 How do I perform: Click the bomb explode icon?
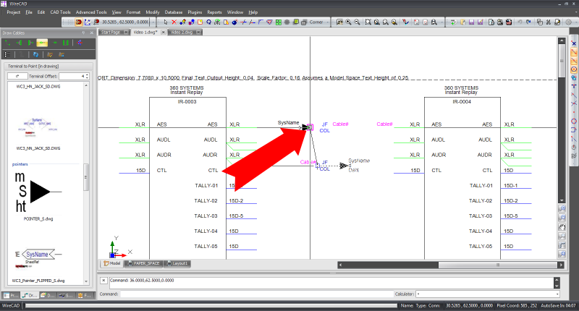pyautogui.click(x=234, y=22)
